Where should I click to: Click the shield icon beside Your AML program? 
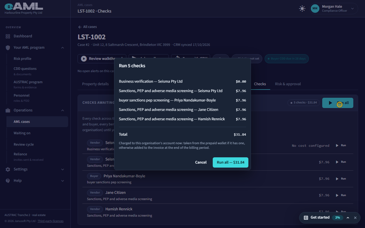pyautogui.click(x=8, y=48)
